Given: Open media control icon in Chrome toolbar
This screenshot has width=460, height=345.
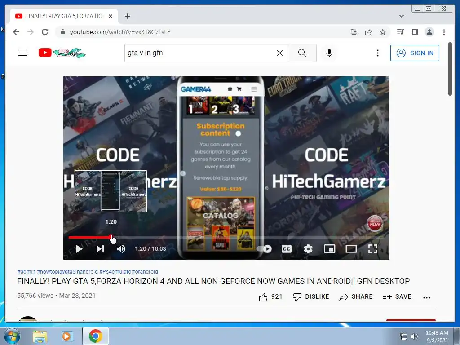Looking at the screenshot, I should [x=400, y=32].
